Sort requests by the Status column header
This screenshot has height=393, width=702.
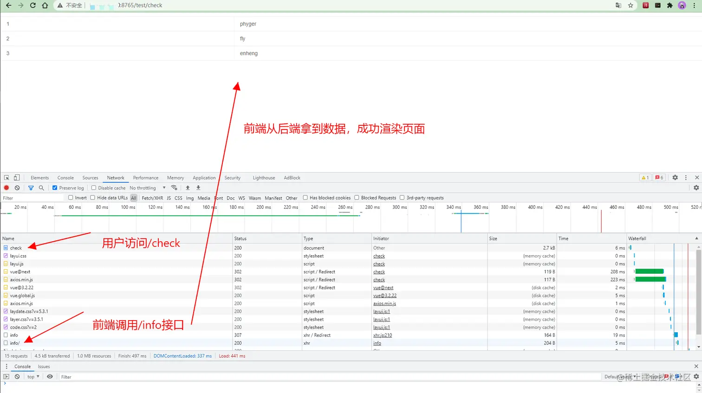pos(267,238)
